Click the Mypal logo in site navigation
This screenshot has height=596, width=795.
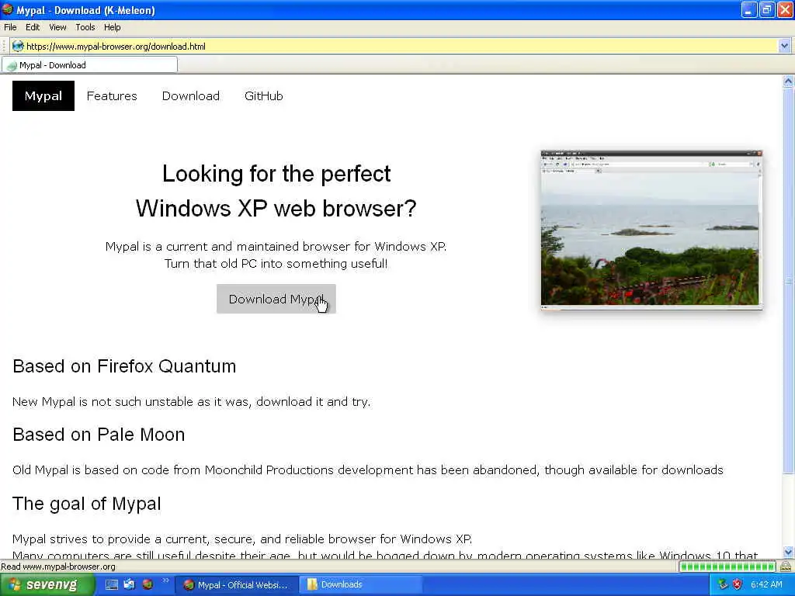43,95
